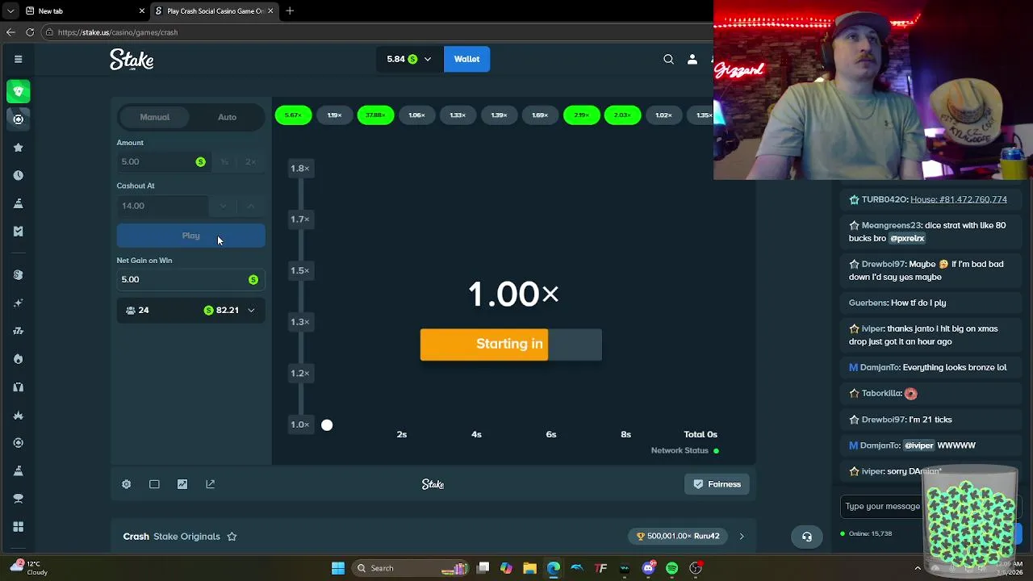Open the sparkle exclusives sidebar icon

click(x=18, y=303)
